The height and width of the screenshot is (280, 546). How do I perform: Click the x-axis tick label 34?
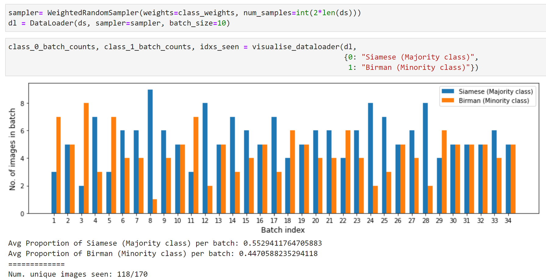coord(508,221)
